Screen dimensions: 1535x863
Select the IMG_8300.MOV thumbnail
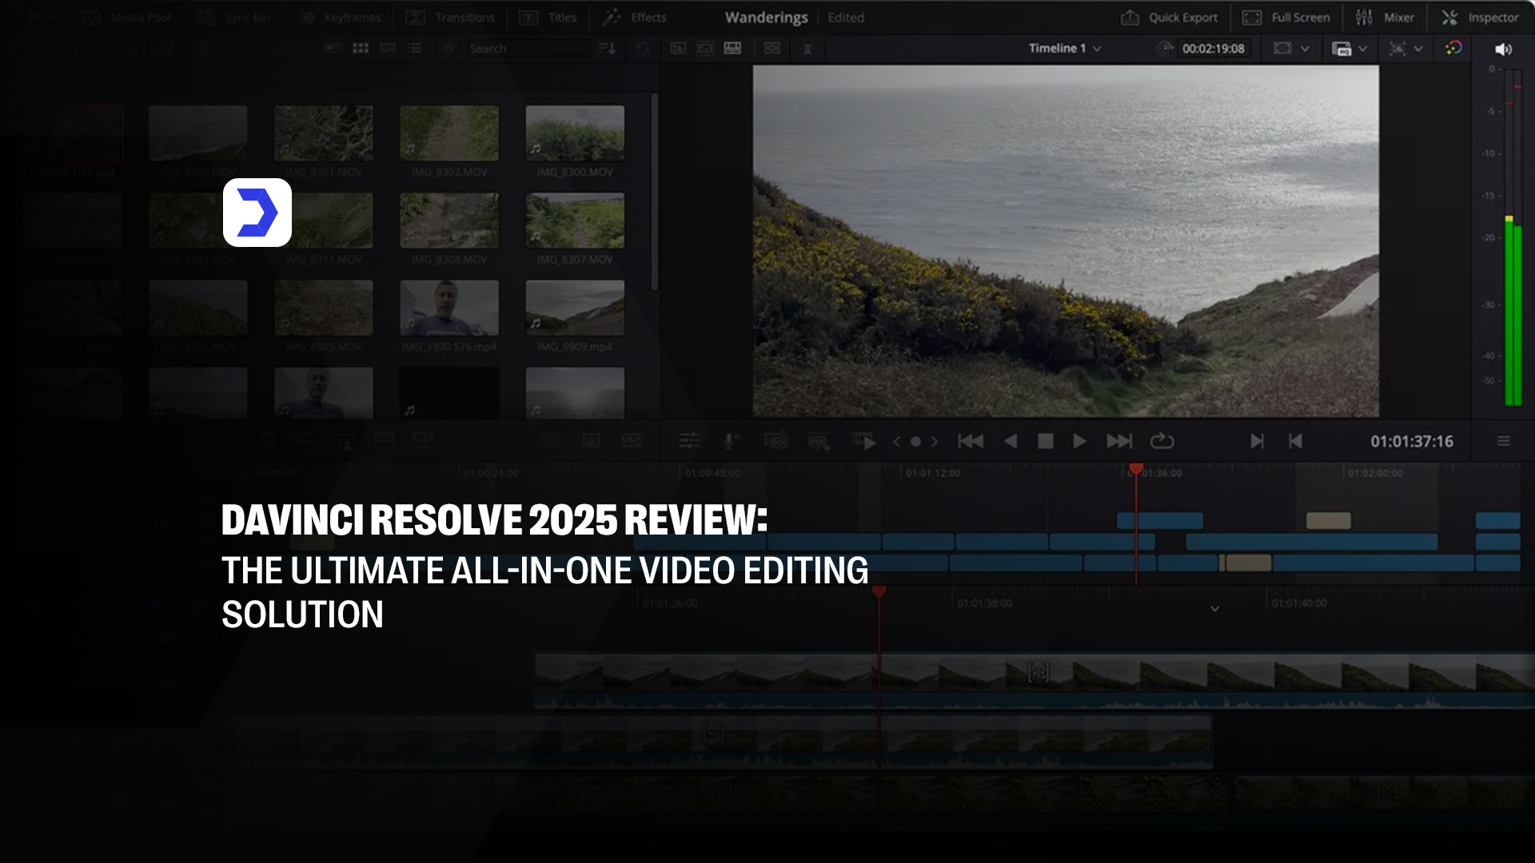pos(575,133)
